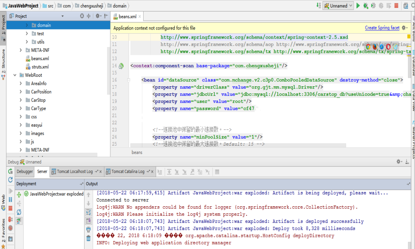Open the Unnamed run configuration dropdown
Image resolution: width=415 pixels, height=249 pixels.
[339, 5]
